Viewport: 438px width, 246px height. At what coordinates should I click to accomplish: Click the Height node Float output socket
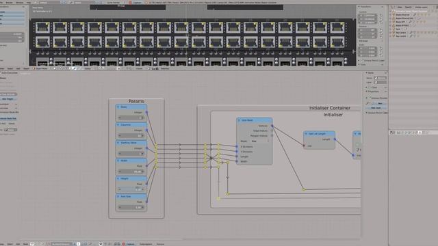coord(146,184)
